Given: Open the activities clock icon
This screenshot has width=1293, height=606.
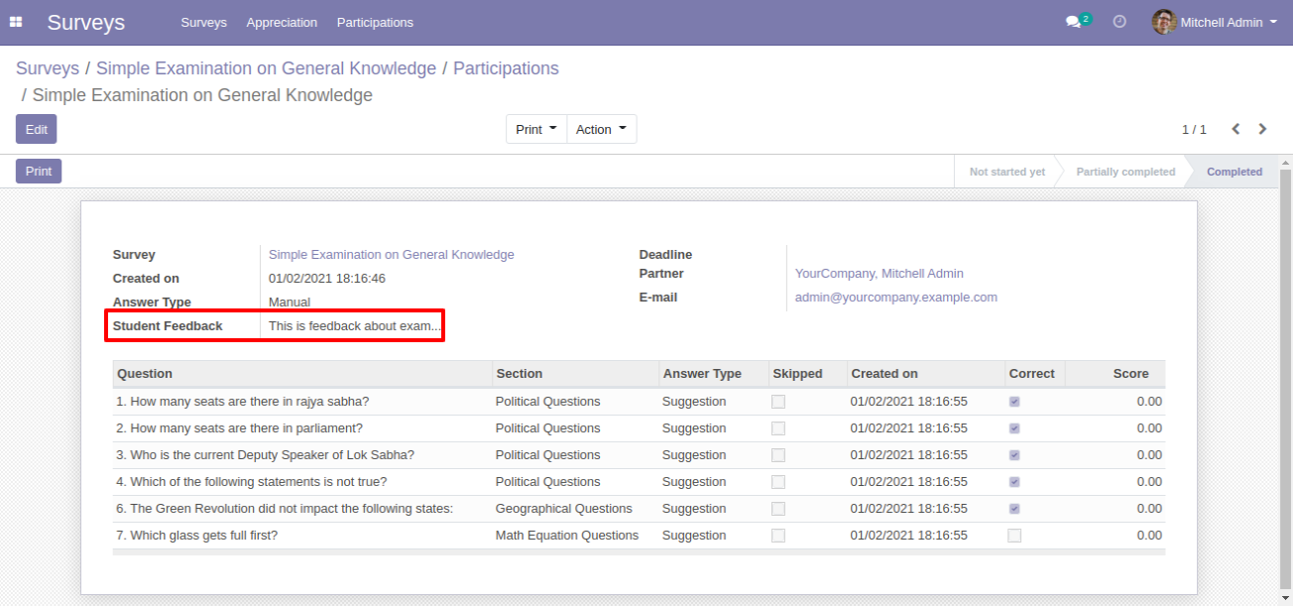Looking at the screenshot, I should pos(1119,22).
